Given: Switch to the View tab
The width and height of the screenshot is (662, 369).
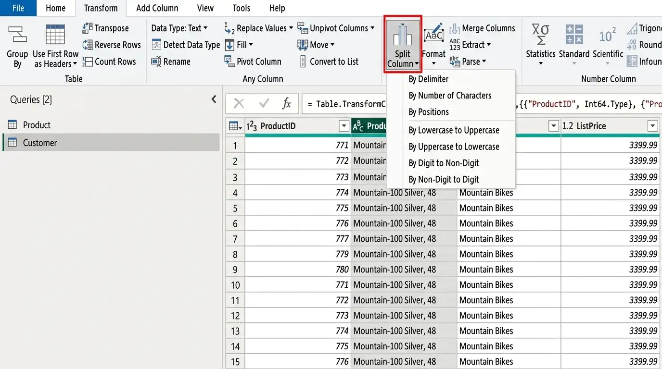Looking at the screenshot, I should (205, 8).
